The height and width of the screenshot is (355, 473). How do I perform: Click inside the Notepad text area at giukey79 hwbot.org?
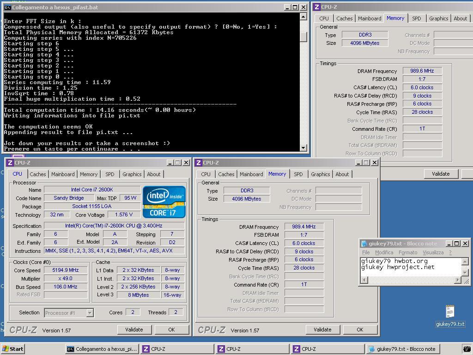tap(394, 261)
